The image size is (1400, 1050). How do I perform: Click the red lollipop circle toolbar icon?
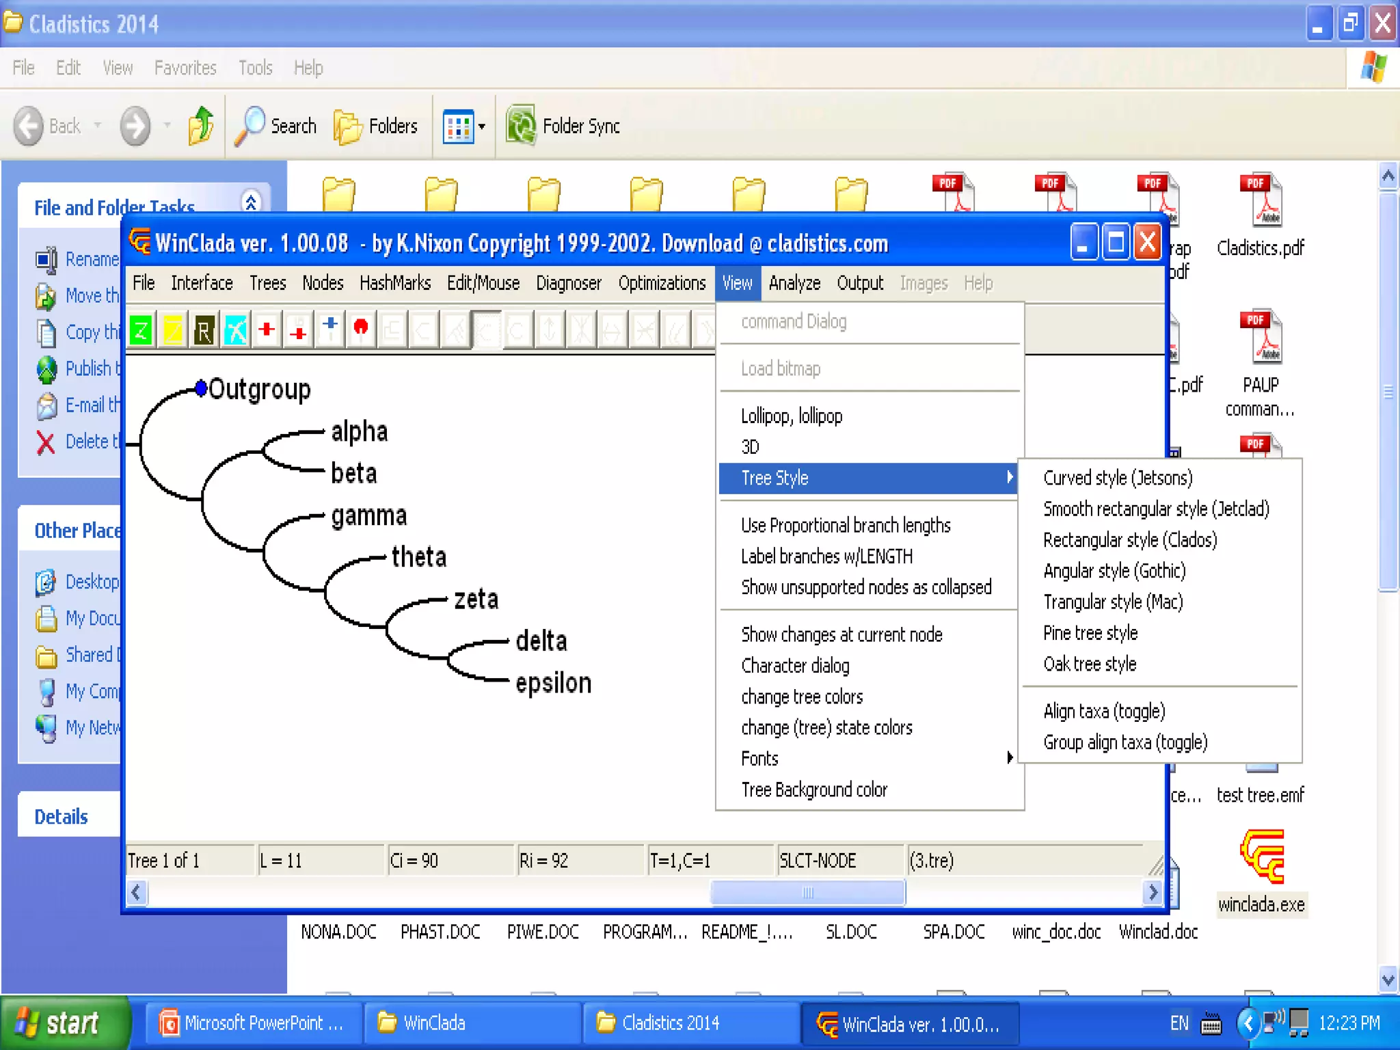click(361, 328)
